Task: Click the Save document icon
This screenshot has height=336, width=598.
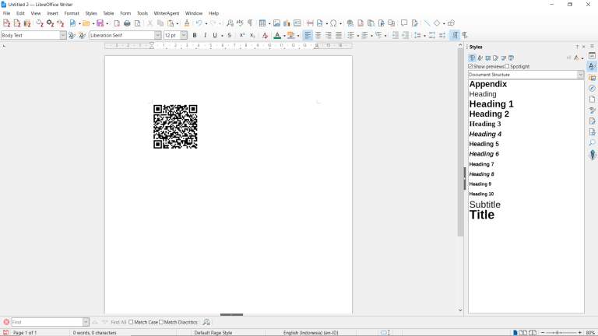Action: tap(100, 23)
